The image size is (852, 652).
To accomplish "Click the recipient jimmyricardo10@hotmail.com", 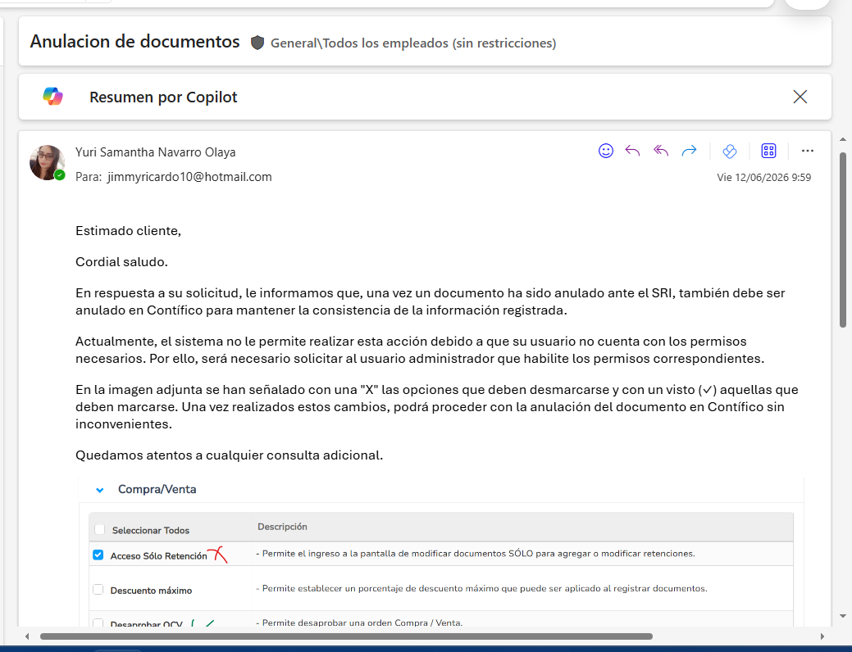I will coord(189,177).
